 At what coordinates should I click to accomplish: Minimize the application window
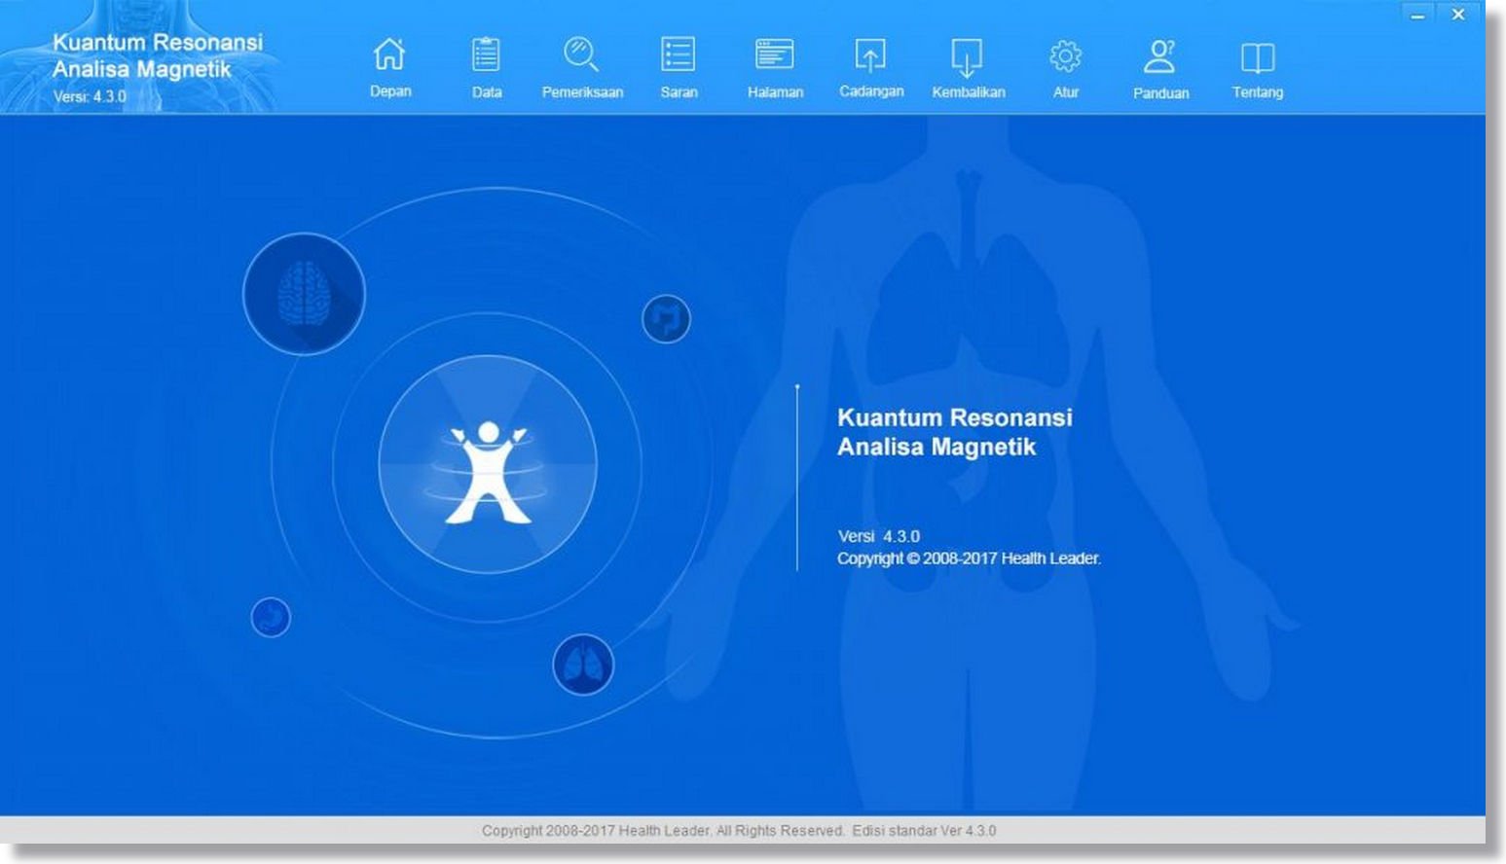pos(1417,15)
